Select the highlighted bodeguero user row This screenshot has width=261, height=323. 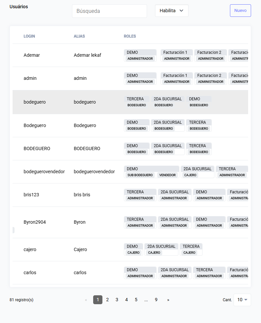point(130,102)
